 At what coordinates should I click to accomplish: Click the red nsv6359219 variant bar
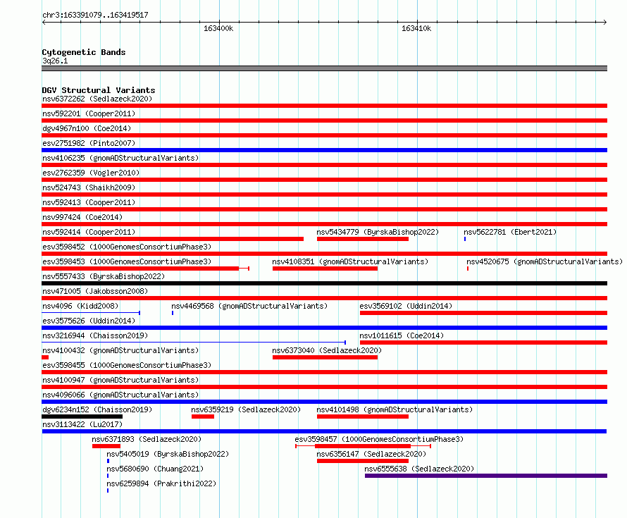click(203, 417)
